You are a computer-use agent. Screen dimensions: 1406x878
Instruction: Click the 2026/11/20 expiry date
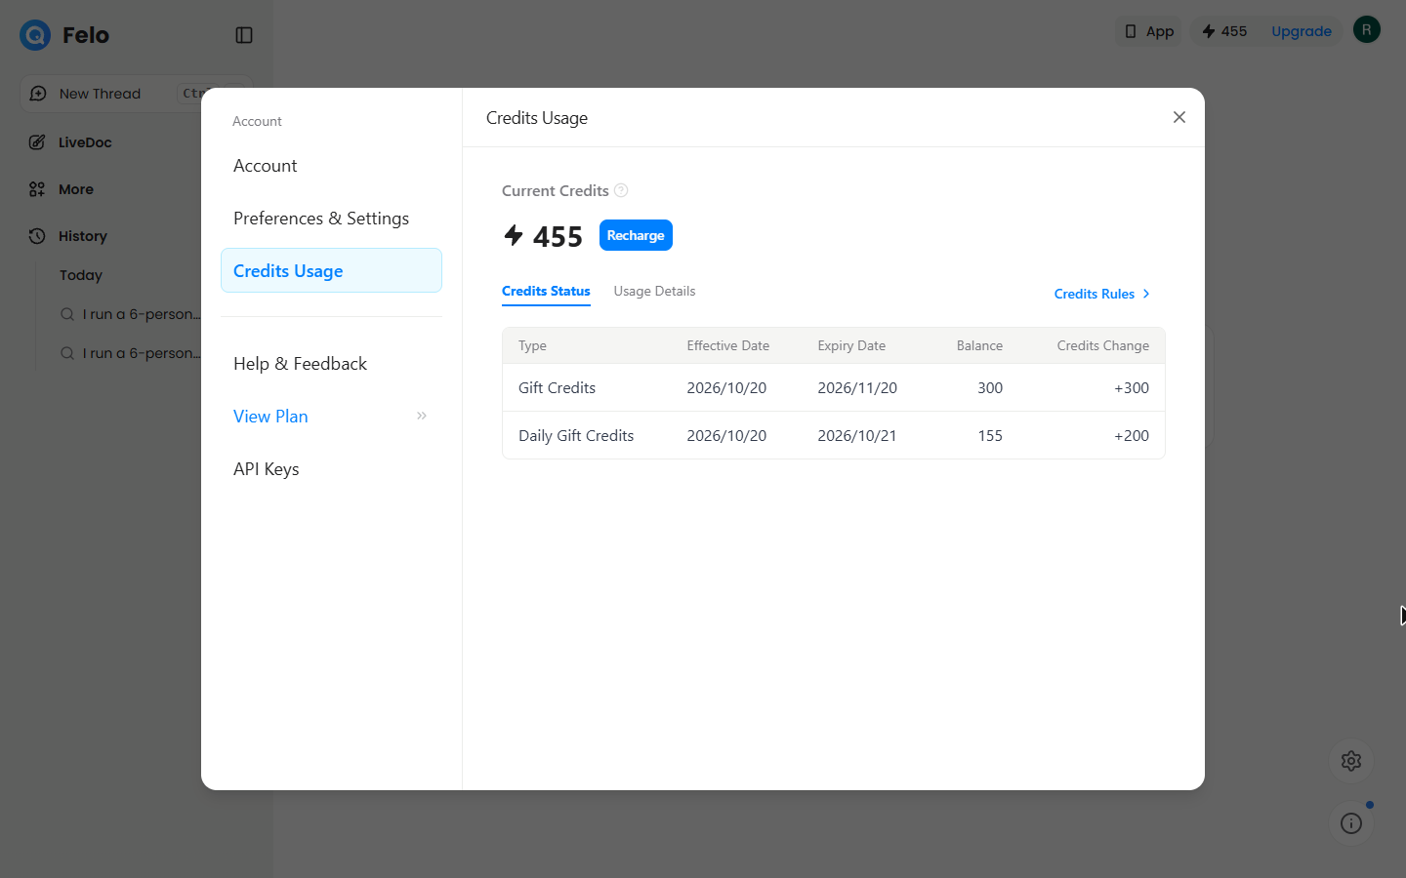coord(857,387)
